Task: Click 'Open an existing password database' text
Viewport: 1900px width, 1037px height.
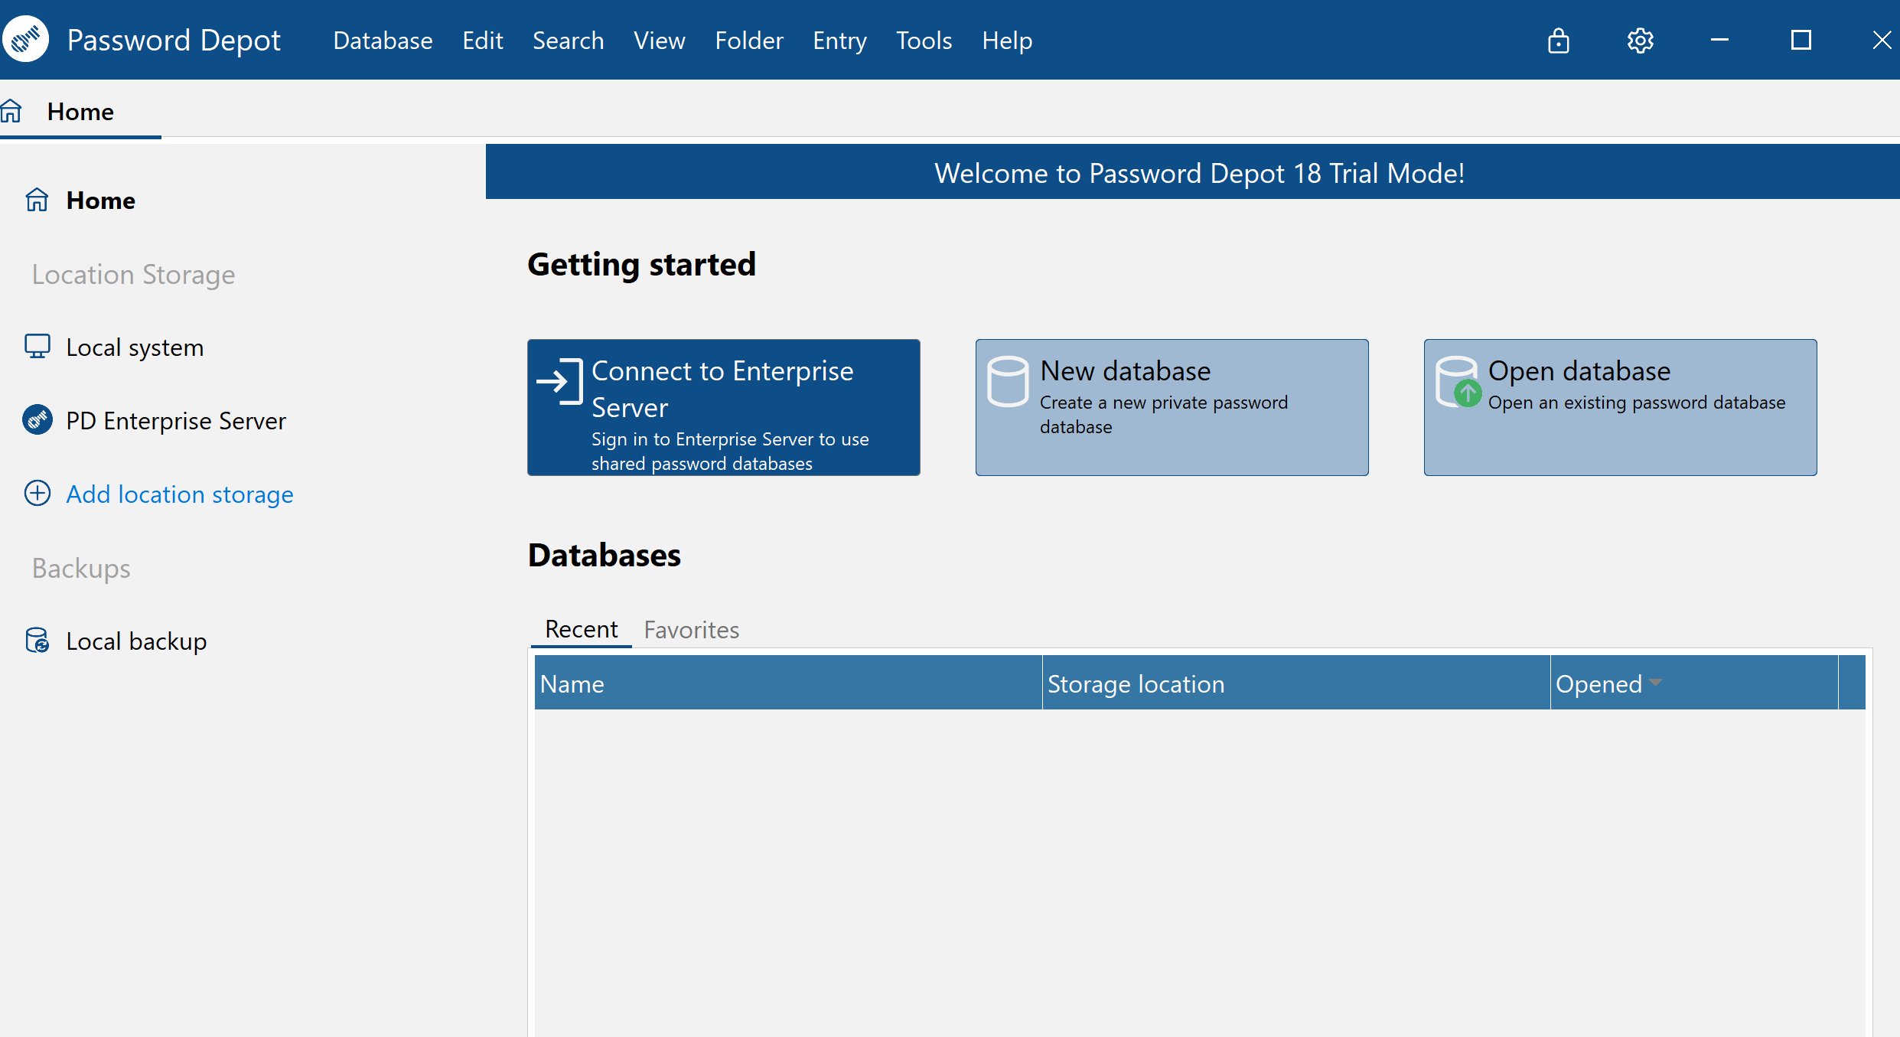Action: click(1637, 402)
